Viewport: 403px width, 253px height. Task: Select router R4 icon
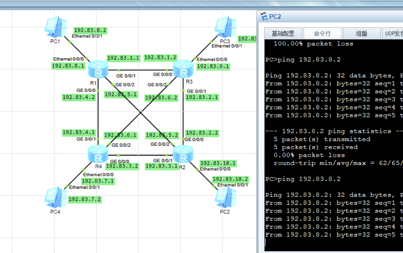(98, 154)
